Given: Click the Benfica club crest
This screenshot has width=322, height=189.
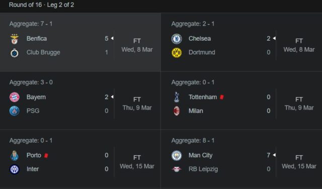Looking at the screenshot, I should coord(15,39).
